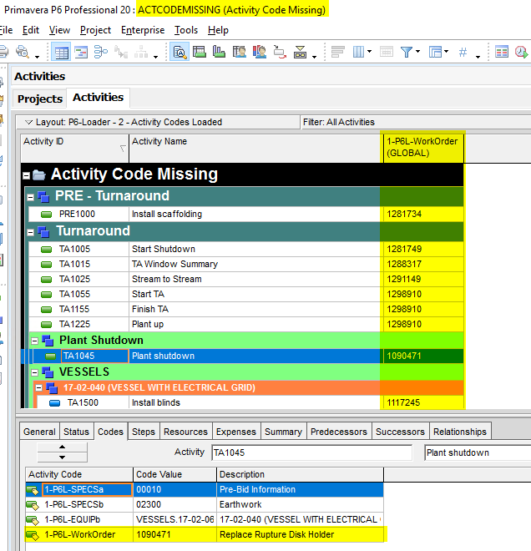
Task: Switch to the Gantt Chart view icon
Action: (x=82, y=52)
